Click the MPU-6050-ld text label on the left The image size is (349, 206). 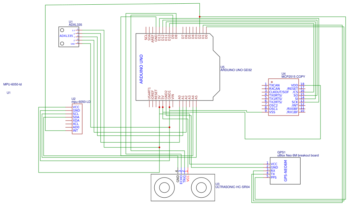point(12,83)
